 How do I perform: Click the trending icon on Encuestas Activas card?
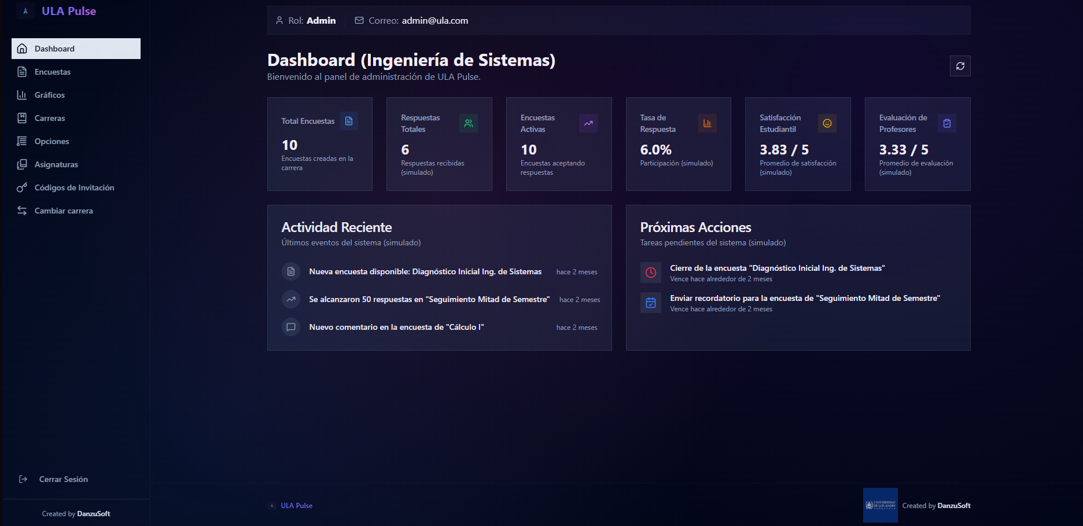click(x=588, y=123)
